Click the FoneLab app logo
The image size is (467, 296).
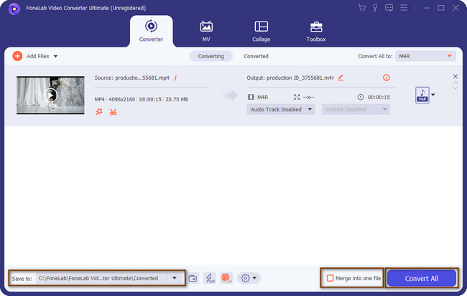[x=14, y=9]
